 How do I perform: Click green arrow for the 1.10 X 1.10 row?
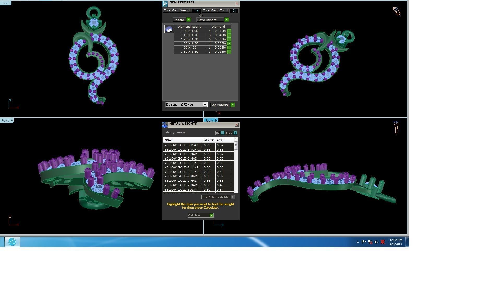(229, 35)
